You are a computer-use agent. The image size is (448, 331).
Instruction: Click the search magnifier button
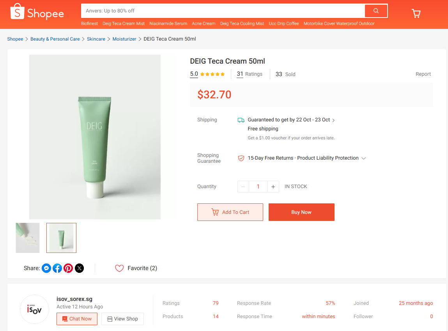[x=376, y=11]
